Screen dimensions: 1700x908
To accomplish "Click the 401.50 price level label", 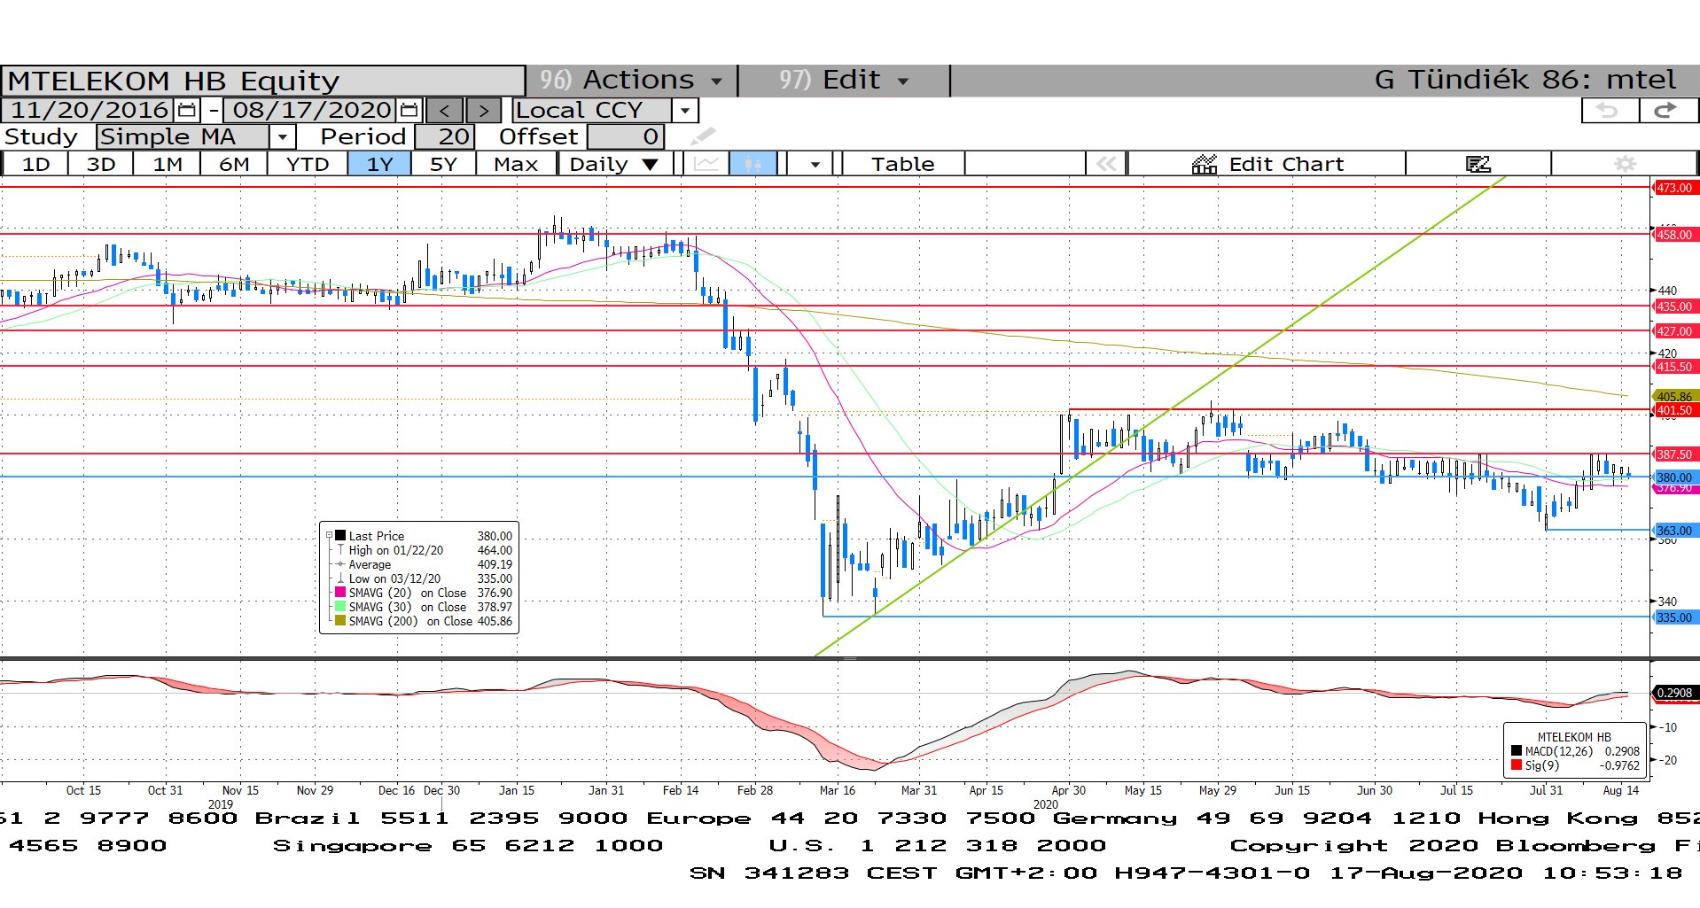I will [x=1674, y=411].
